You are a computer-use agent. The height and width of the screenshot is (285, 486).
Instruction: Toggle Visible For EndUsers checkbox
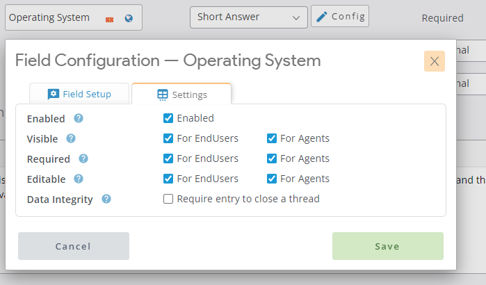pos(168,138)
